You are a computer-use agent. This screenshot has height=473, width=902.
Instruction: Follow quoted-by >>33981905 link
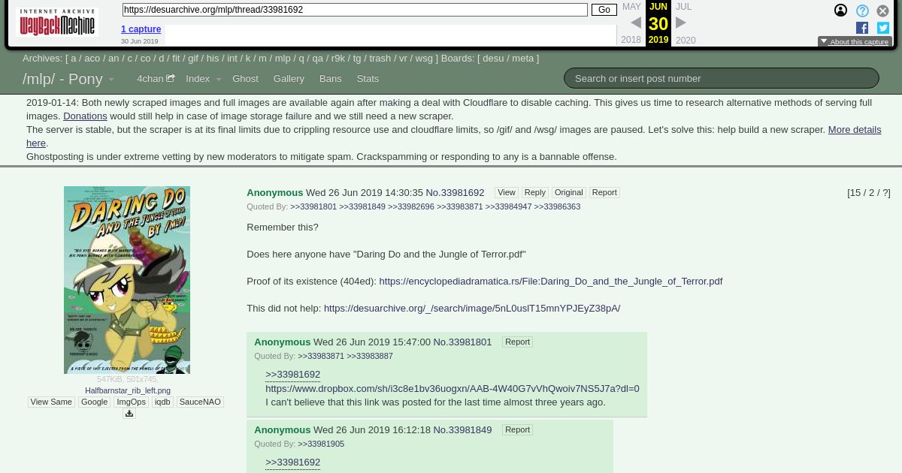tap(321, 444)
